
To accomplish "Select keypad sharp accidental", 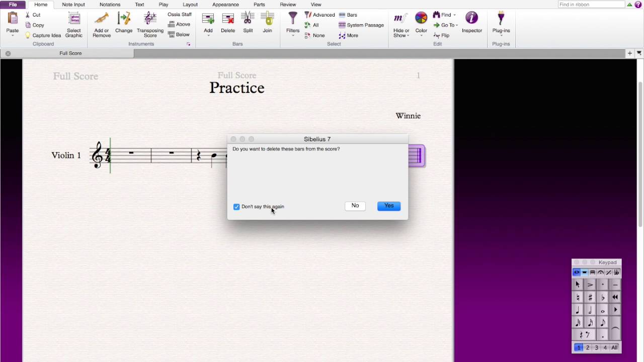I will (x=590, y=297).
